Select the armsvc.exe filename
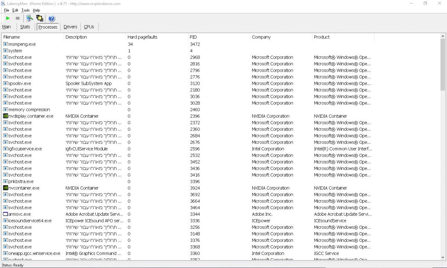This screenshot has height=268, width=447. [19, 214]
